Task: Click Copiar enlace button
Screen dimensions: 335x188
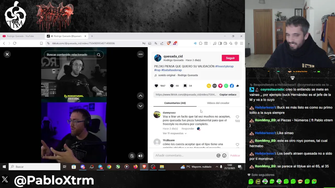Action: tap(228, 95)
